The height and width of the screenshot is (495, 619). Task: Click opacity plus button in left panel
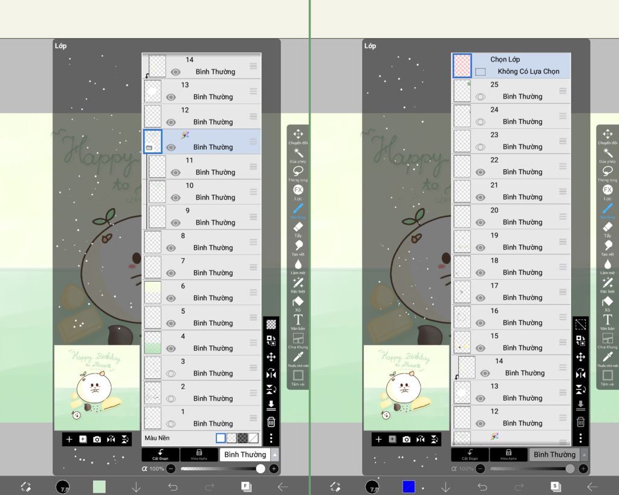(x=274, y=468)
